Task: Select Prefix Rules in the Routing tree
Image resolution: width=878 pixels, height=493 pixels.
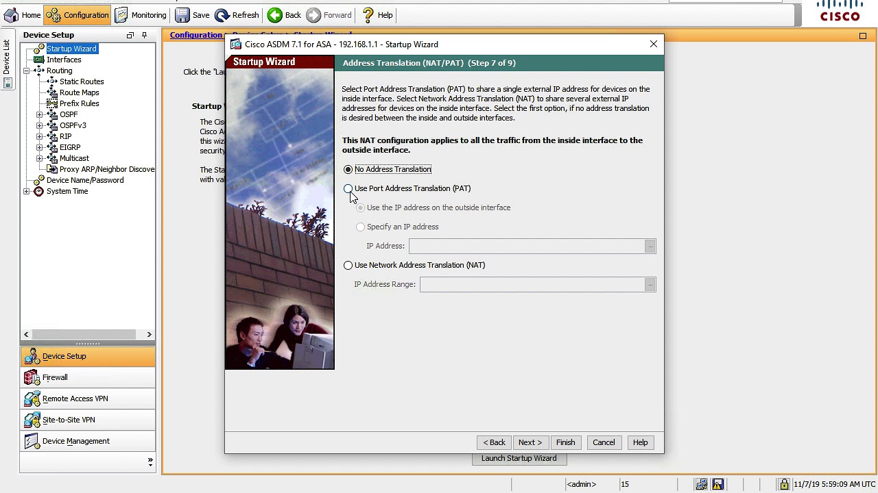Action: pyautogui.click(x=79, y=103)
